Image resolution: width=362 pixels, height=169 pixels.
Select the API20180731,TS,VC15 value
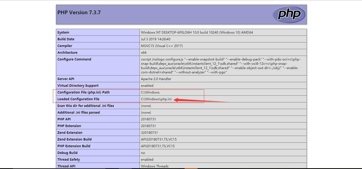[x=158, y=146]
